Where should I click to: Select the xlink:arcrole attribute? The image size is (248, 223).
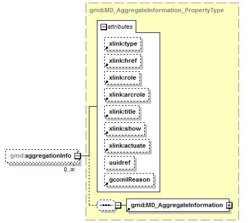(127, 95)
